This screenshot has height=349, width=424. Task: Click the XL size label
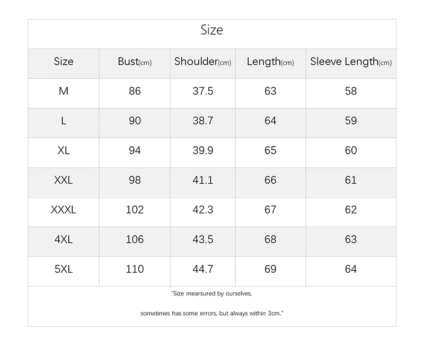point(64,150)
